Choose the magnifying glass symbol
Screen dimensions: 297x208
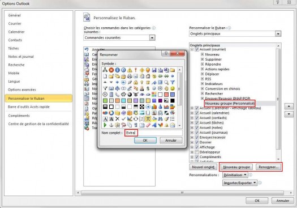tap(166, 82)
